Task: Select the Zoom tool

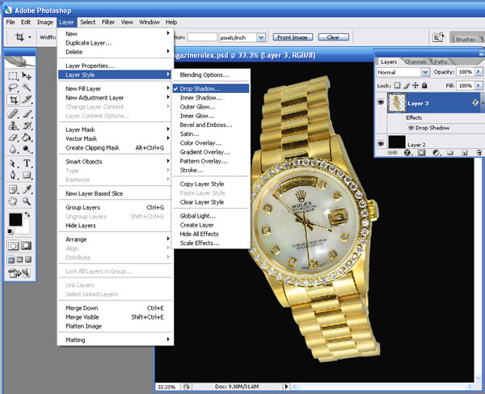Action: click(x=27, y=201)
